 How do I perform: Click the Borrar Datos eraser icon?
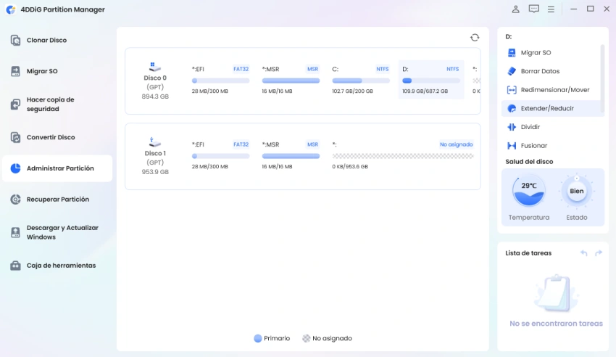(512, 71)
